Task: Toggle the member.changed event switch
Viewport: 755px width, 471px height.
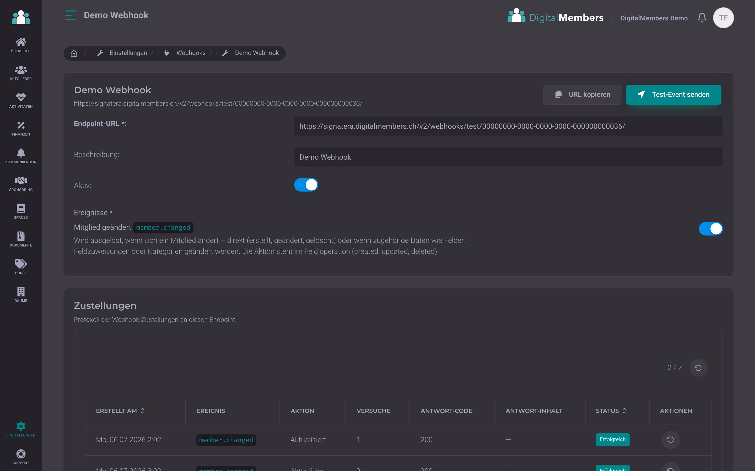Action: tap(711, 229)
